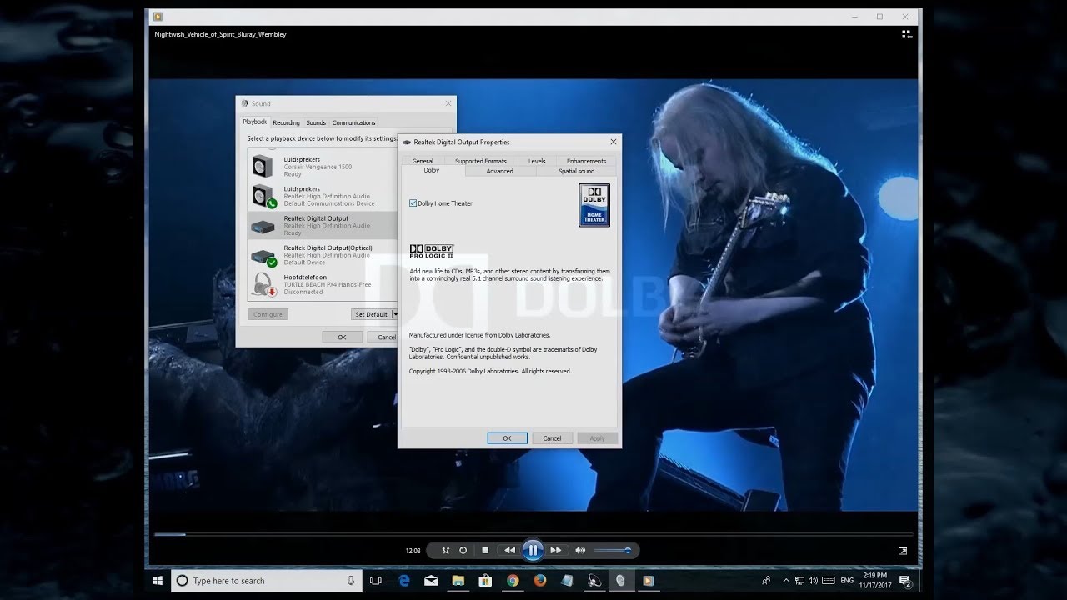Click OK in the Sound window
This screenshot has height=600, width=1067.
click(x=342, y=337)
